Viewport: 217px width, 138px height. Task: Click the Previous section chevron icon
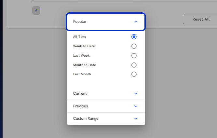[136, 106]
